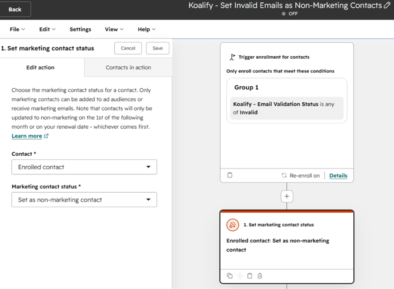Open the Help menu
Viewport: 394px width, 289px height.
(147, 29)
